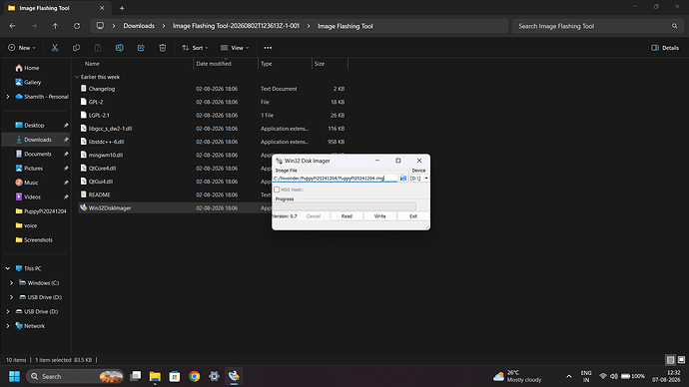Click the Search Image Flashing Tool box

click(x=597, y=26)
